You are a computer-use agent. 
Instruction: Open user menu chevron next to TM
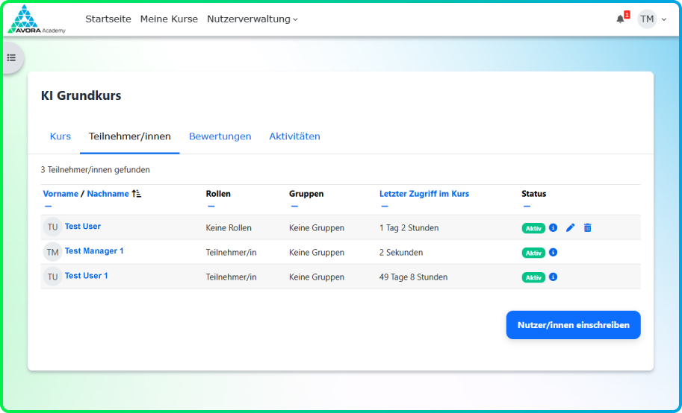[664, 19]
